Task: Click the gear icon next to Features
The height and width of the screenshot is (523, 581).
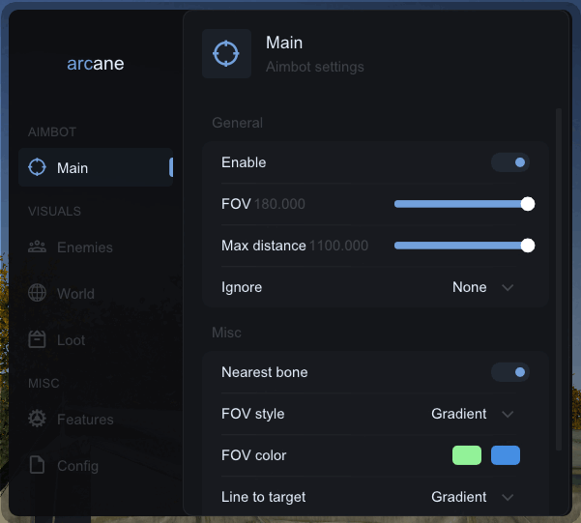Action: click(x=38, y=420)
